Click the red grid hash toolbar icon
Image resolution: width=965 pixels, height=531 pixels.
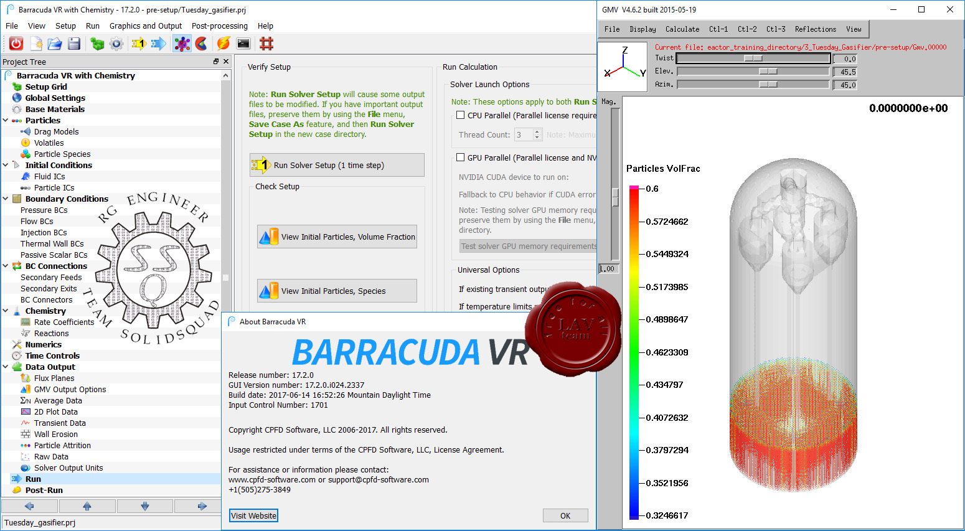[x=266, y=44]
